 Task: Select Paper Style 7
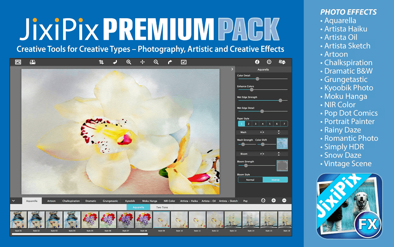click(284, 124)
